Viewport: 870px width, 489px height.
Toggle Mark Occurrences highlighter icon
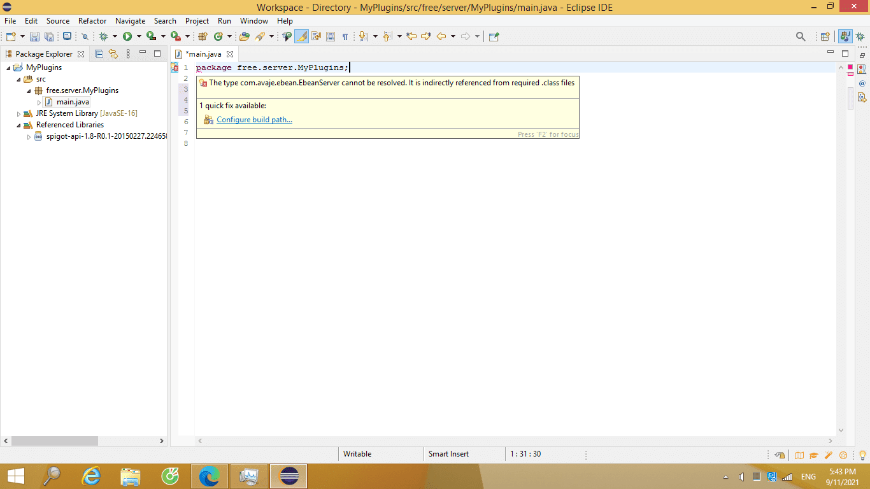pyautogui.click(x=302, y=37)
